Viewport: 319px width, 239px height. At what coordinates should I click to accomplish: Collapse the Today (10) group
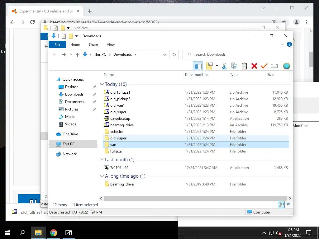click(102, 84)
